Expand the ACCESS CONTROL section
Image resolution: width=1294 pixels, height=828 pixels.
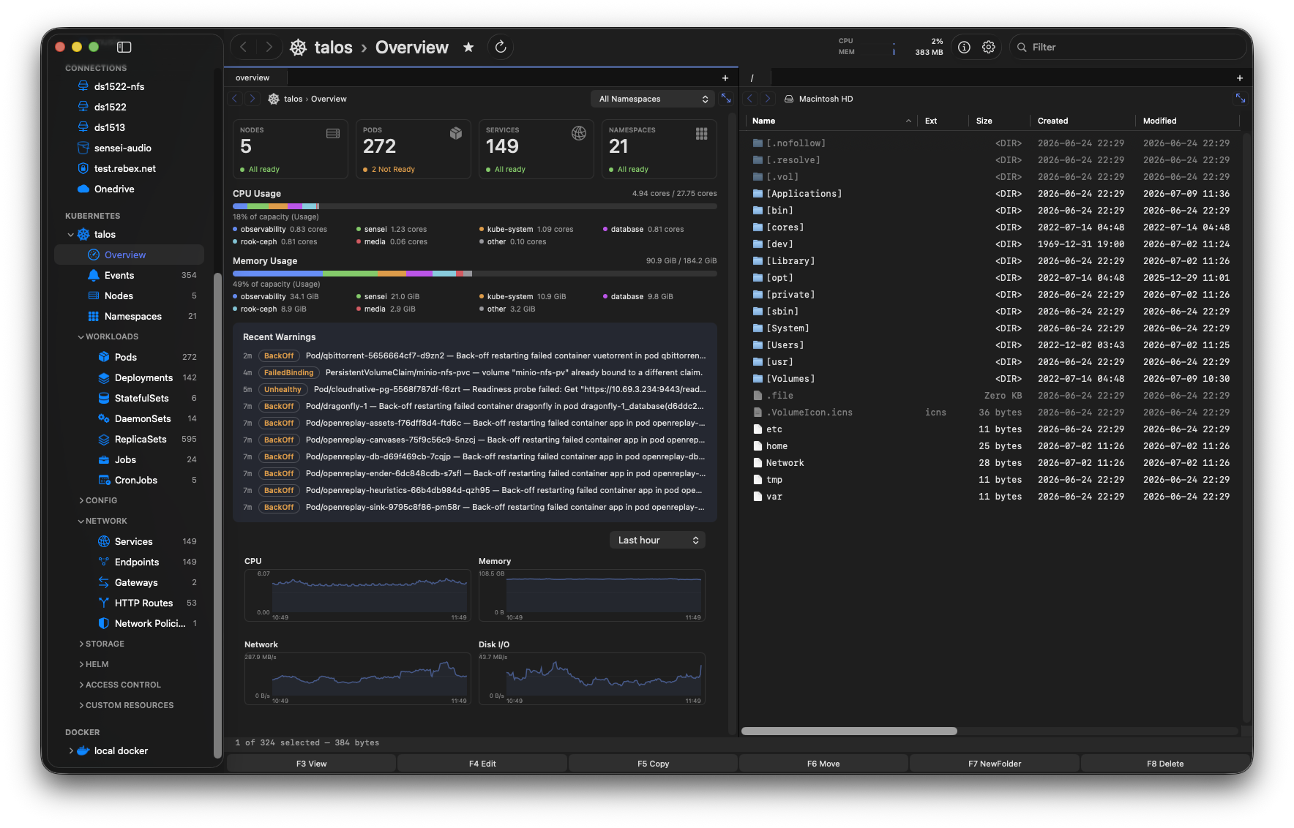coord(81,685)
